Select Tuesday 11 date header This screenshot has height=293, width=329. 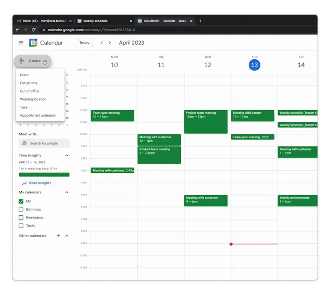click(x=161, y=65)
